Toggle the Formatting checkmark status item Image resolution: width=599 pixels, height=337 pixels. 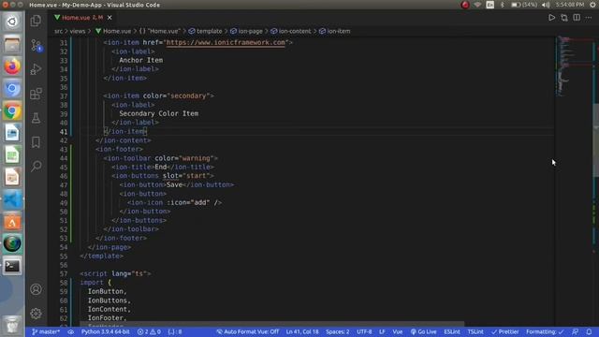545,331
